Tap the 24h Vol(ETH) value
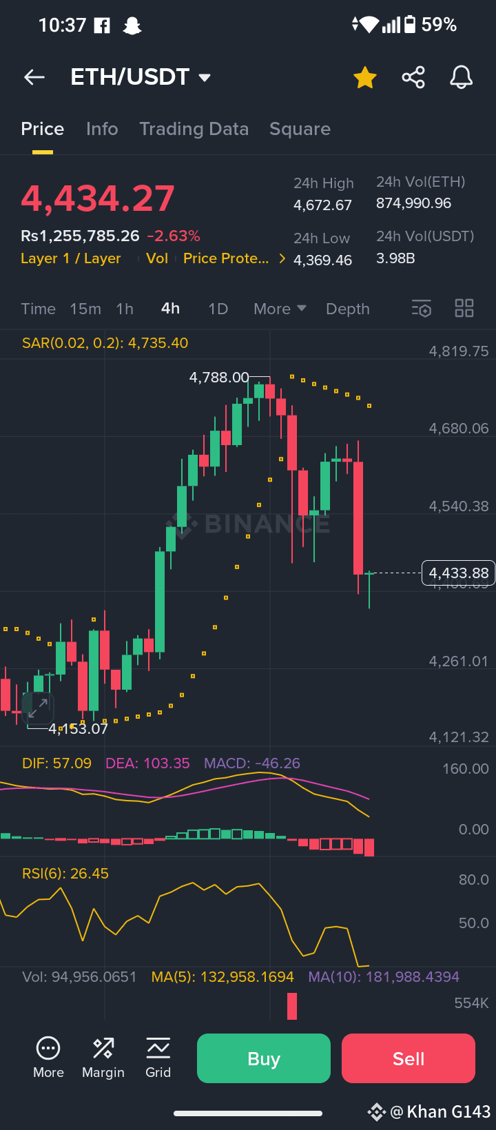The width and height of the screenshot is (496, 1130). [x=413, y=203]
